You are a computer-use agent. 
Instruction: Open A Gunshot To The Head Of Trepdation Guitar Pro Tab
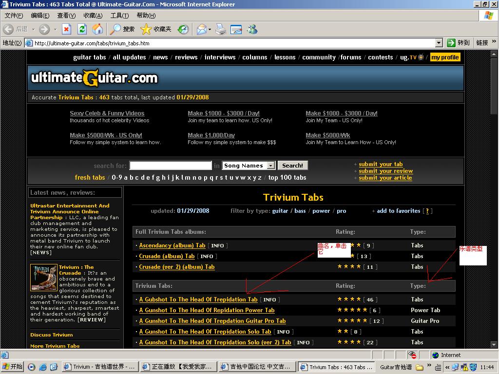pyautogui.click(x=212, y=321)
